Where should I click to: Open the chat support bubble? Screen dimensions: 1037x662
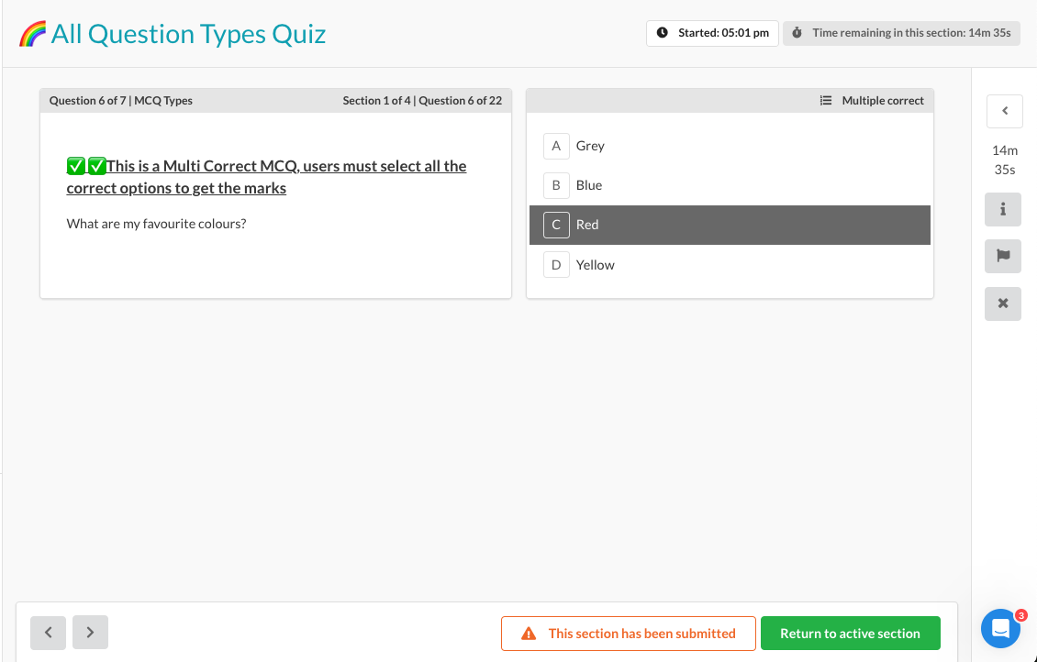click(x=1000, y=629)
